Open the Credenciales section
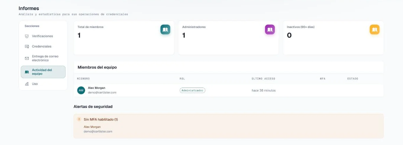This screenshot has width=403, height=145. [43, 46]
